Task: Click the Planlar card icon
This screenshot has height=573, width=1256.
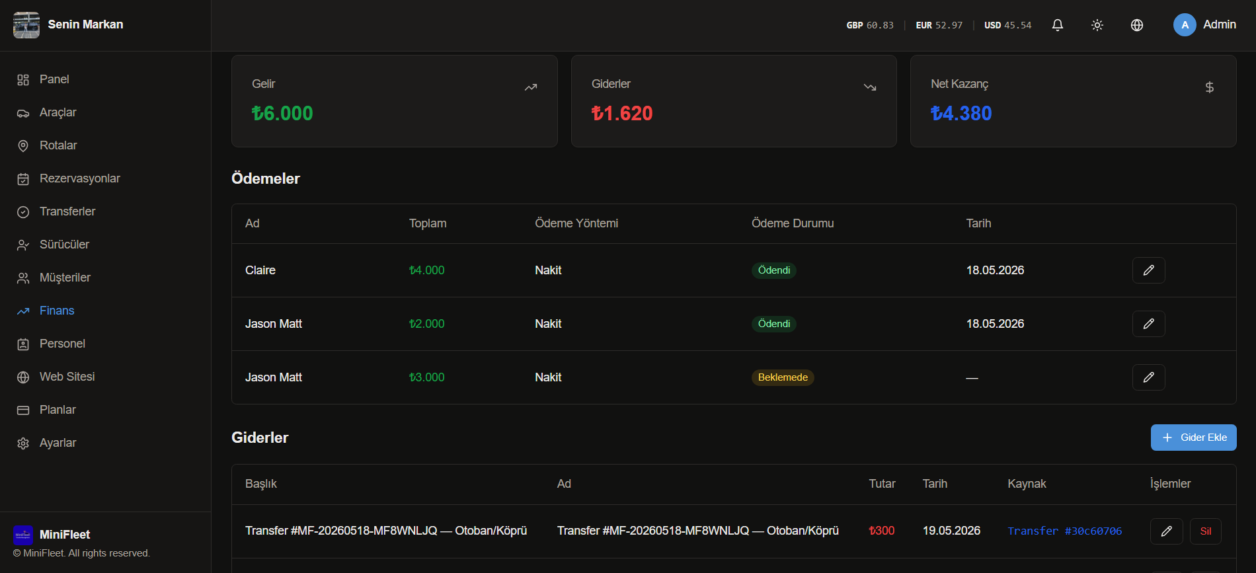Action: (x=23, y=410)
